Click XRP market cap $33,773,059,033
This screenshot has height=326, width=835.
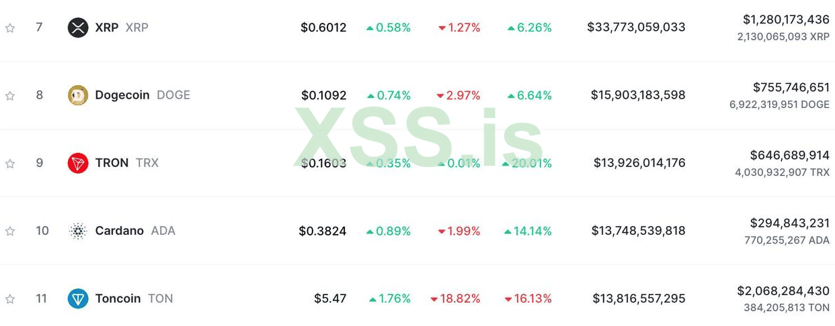(x=636, y=28)
